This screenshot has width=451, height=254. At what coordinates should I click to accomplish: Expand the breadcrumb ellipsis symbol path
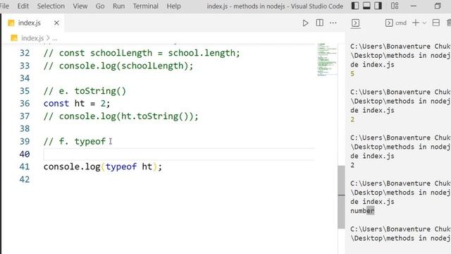click(55, 38)
